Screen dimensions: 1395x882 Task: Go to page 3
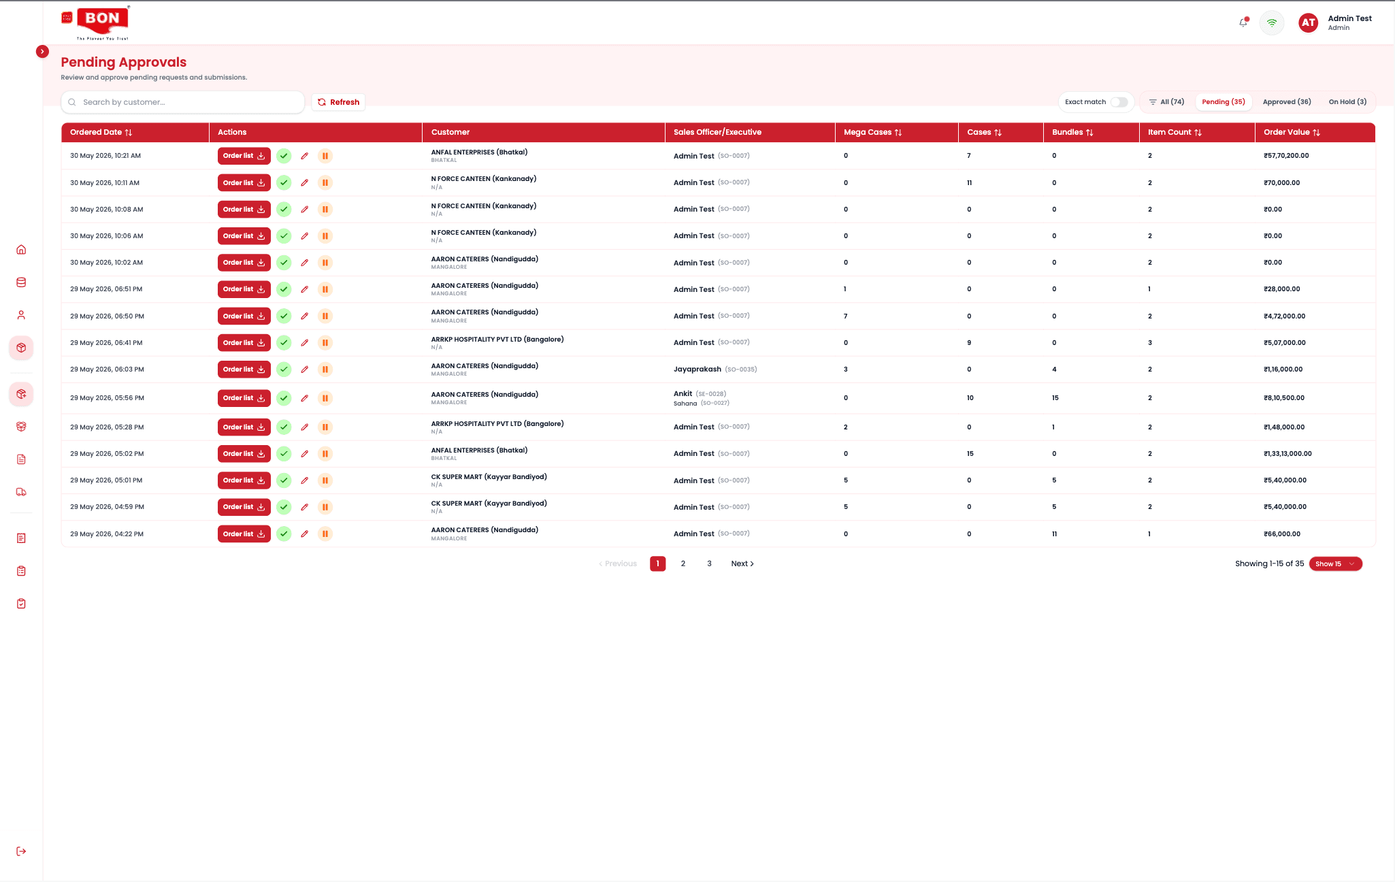[x=709, y=563]
